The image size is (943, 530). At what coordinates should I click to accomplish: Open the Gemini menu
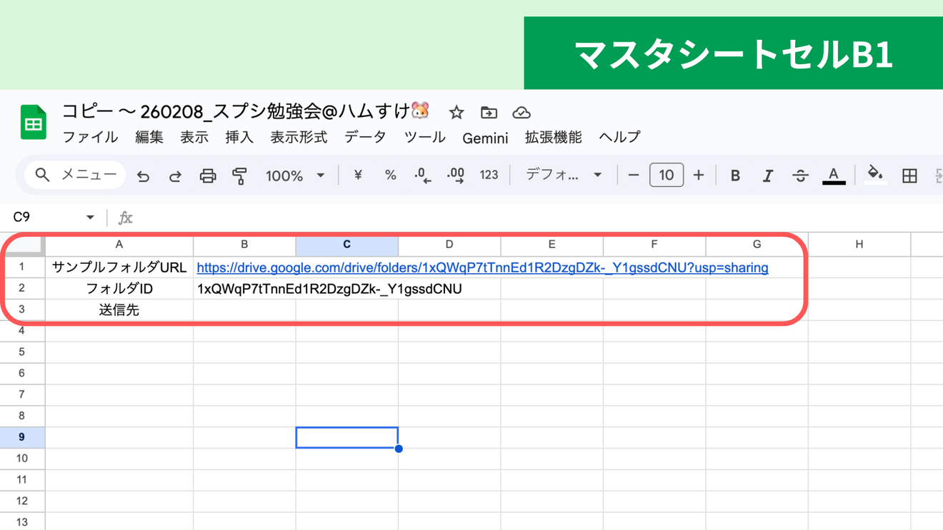tap(485, 138)
